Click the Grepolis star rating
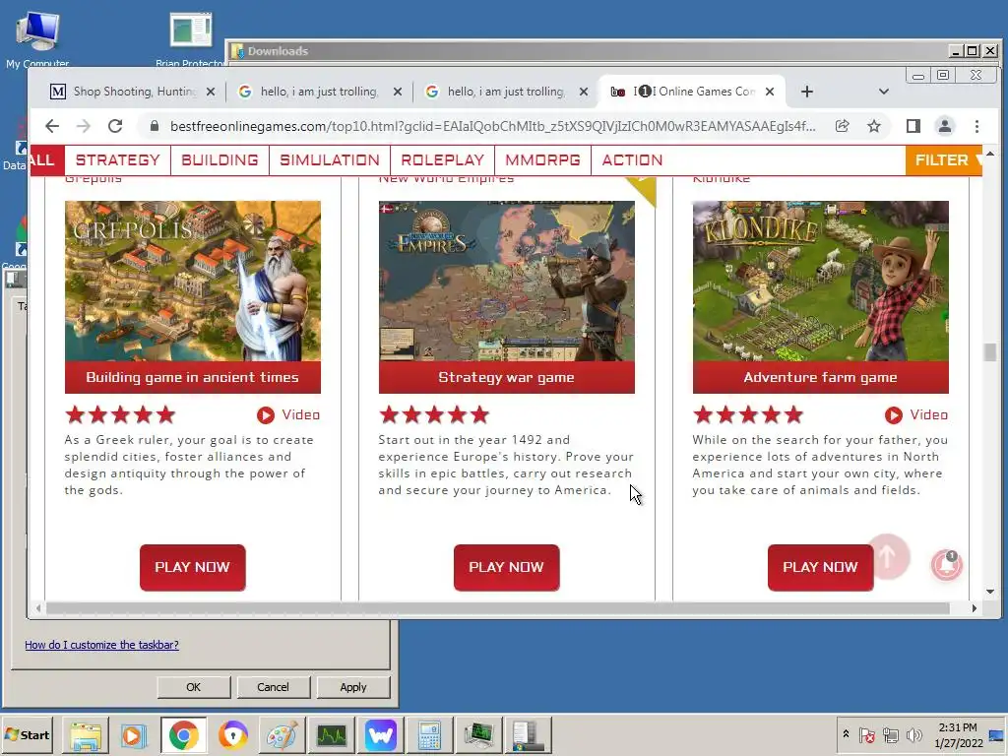 (120, 415)
